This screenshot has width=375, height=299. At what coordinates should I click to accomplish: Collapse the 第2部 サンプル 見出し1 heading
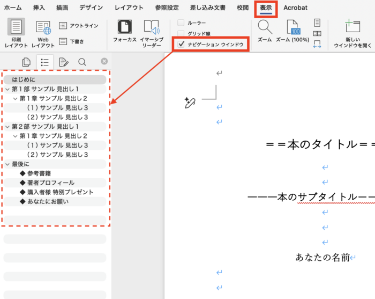tap(7, 127)
